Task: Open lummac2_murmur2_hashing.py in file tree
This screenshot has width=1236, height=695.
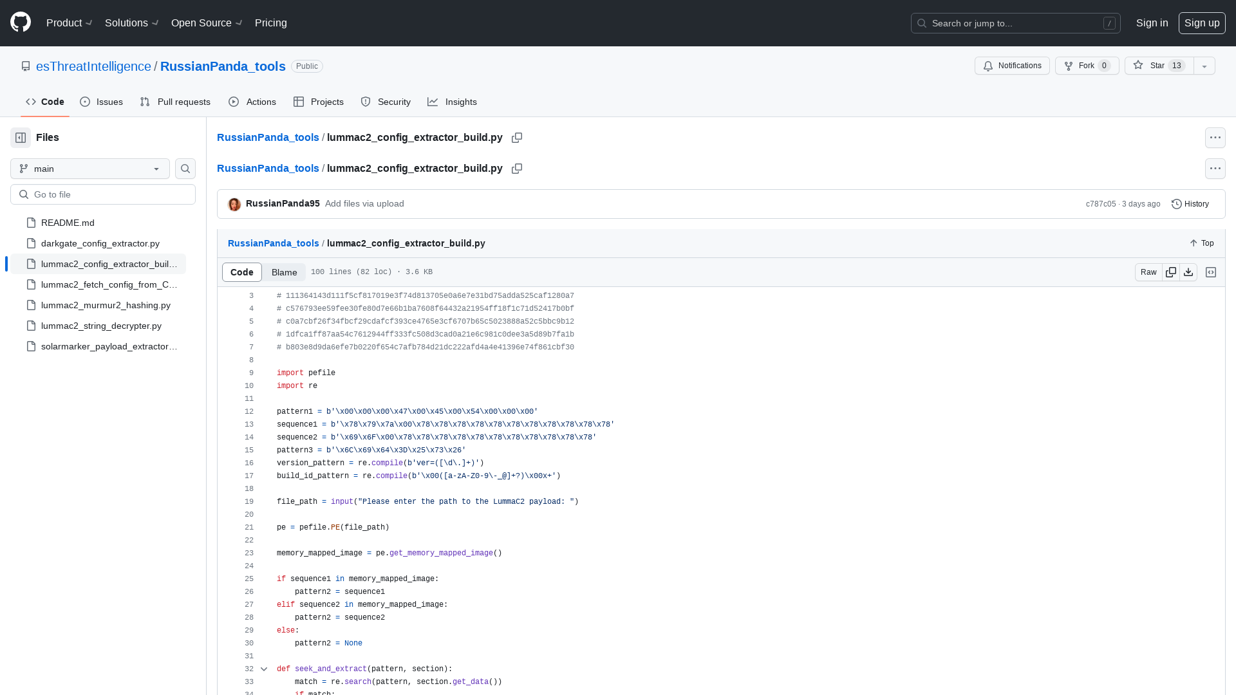Action: click(x=98, y=305)
